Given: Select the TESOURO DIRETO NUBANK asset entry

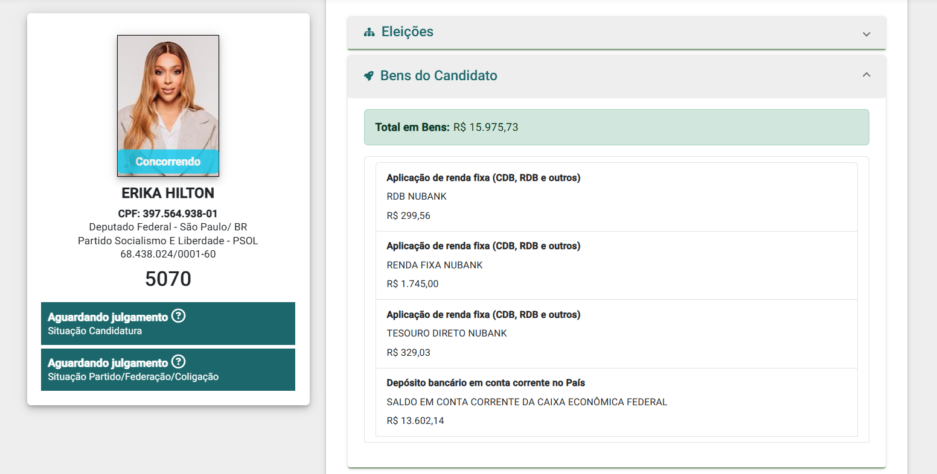Looking at the screenshot, I should (x=616, y=334).
